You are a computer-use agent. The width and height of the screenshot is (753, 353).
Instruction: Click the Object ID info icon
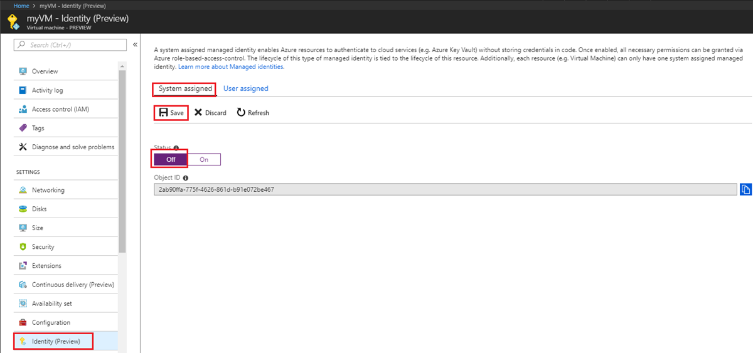[x=186, y=178]
